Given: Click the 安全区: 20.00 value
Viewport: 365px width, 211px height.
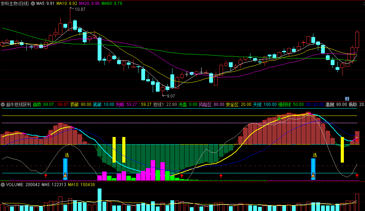Looking at the screenshot, I should [x=239, y=104].
